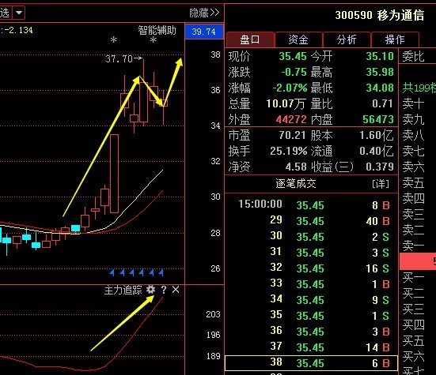Screen dimensions: 436x375
Task: Select the trade row with volume 40 B
Action: pyautogui.click(x=311, y=221)
